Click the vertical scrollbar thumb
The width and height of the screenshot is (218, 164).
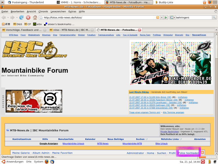tap(216, 46)
